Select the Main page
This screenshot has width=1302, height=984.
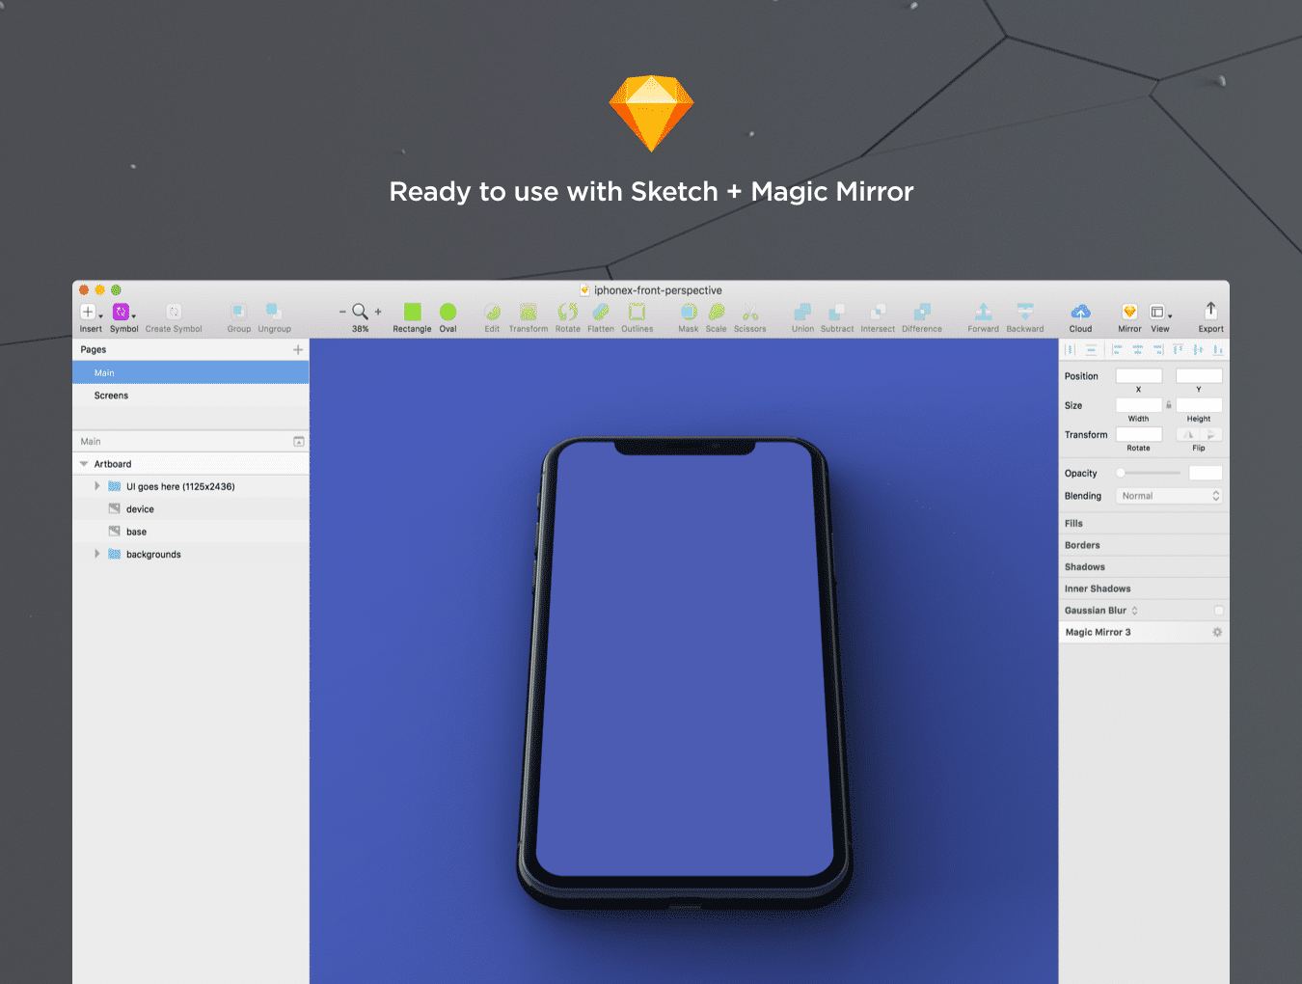click(104, 373)
